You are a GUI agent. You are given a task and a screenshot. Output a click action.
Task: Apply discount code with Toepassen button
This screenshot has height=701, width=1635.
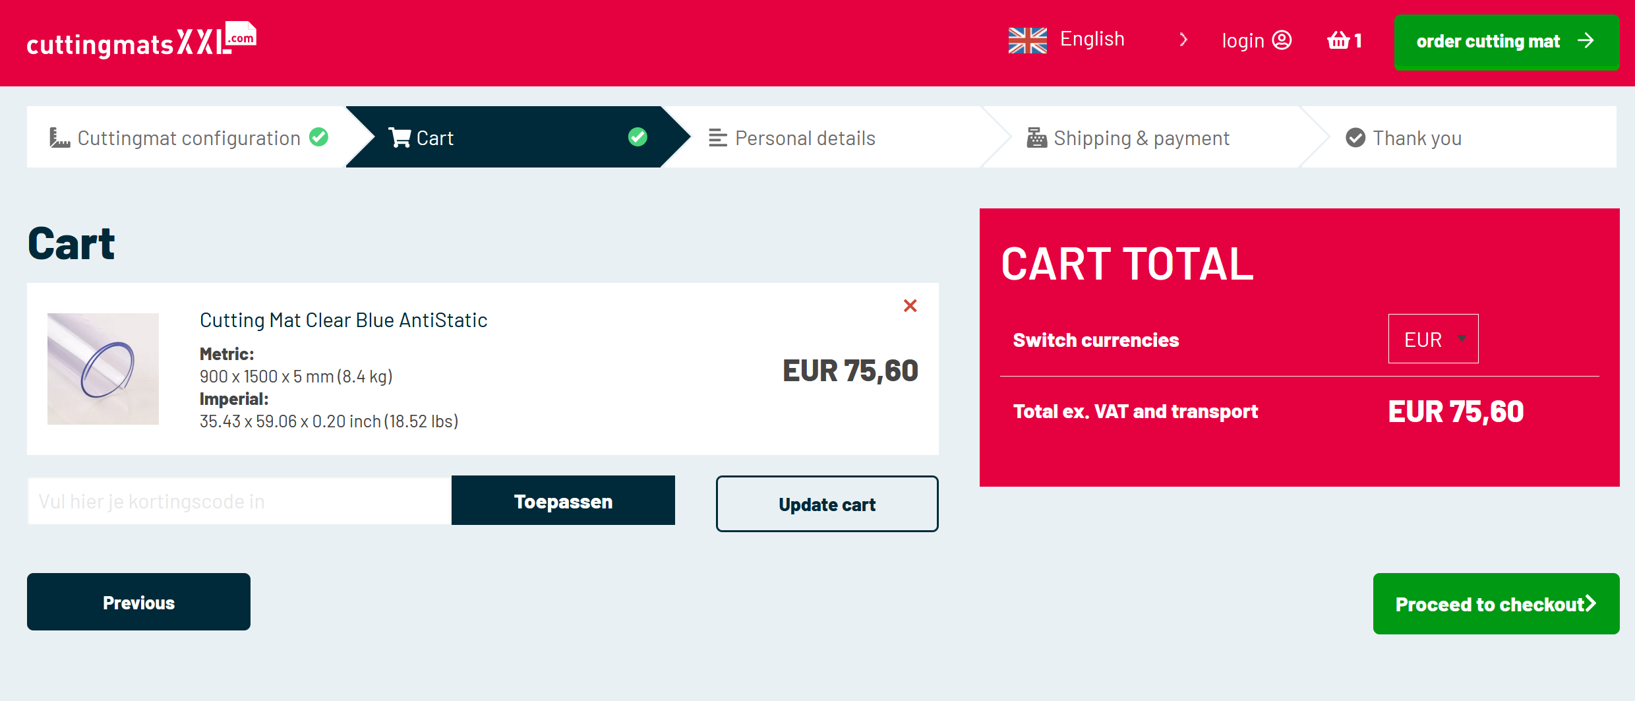pyautogui.click(x=563, y=501)
